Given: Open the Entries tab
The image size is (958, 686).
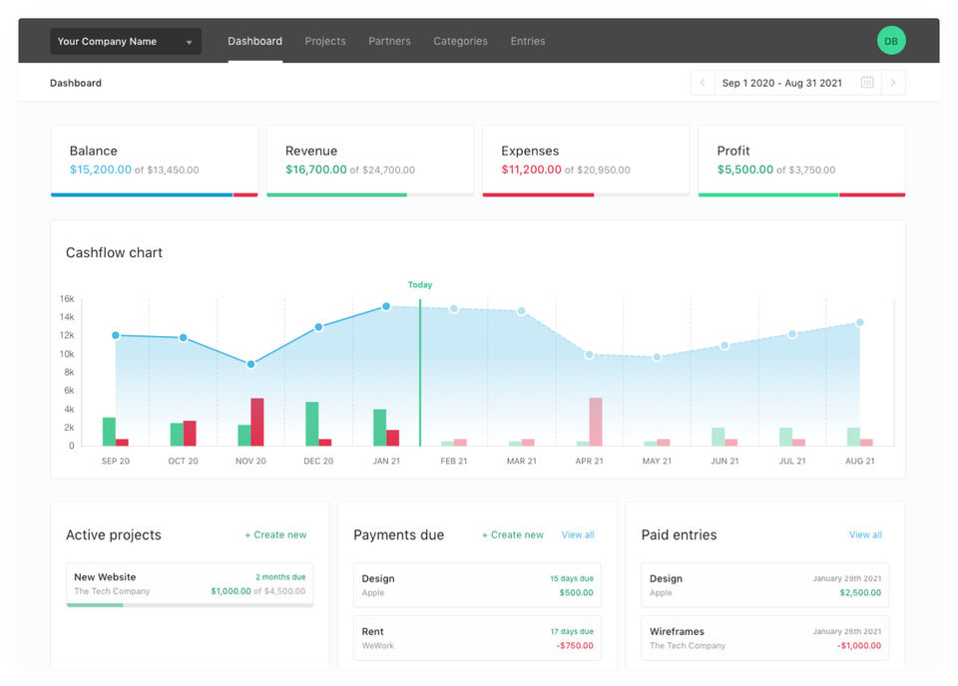Looking at the screenshot, I should tap(527, 41).
